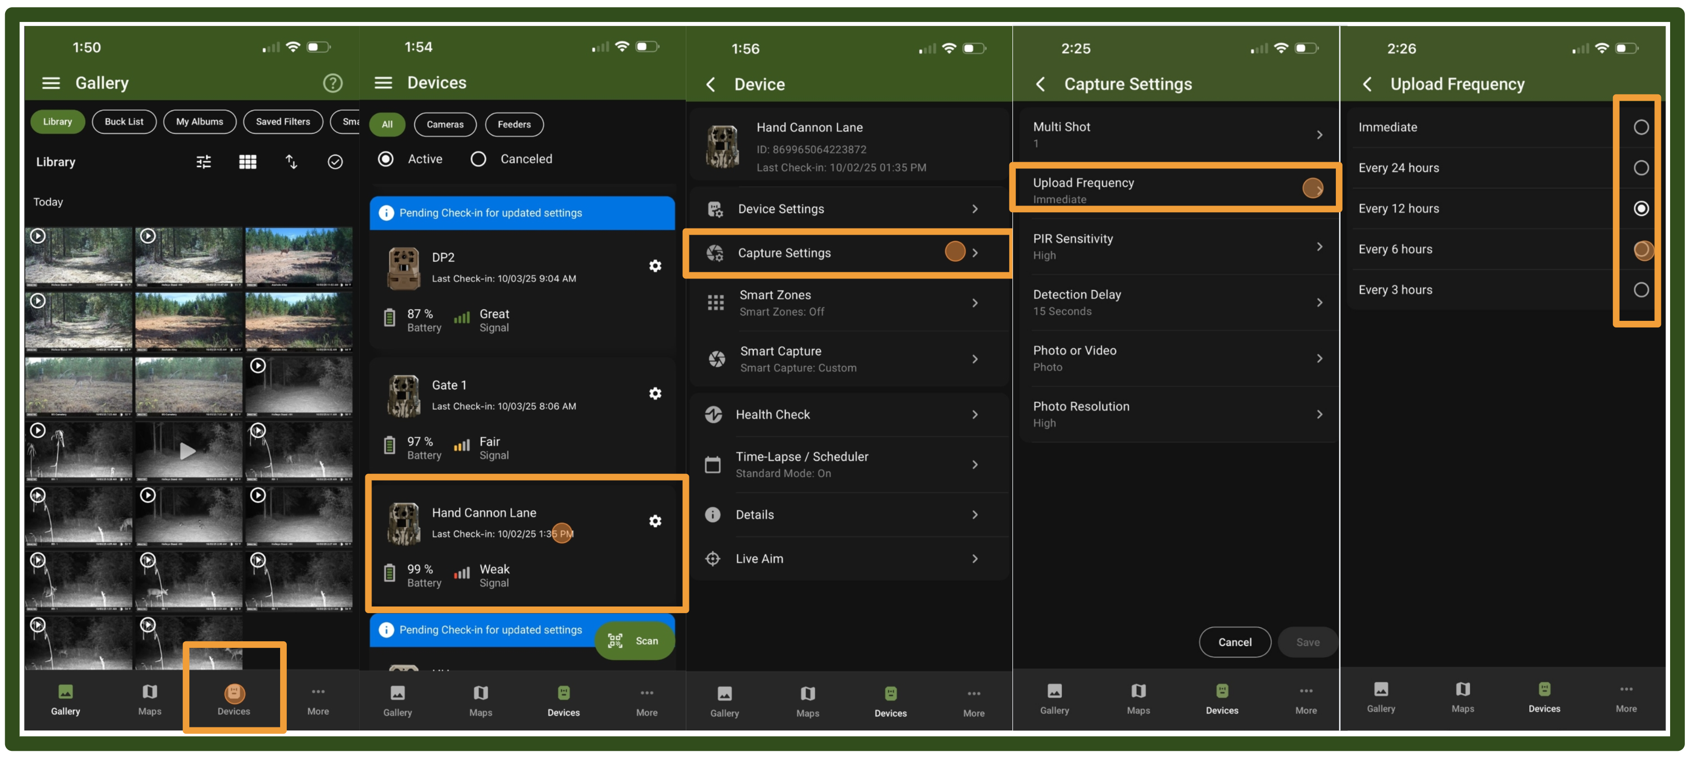1690x757 pixels.
Task: Open Gate 1 camera settings gear
Action: pyautogui.click(x=655, y=394)
